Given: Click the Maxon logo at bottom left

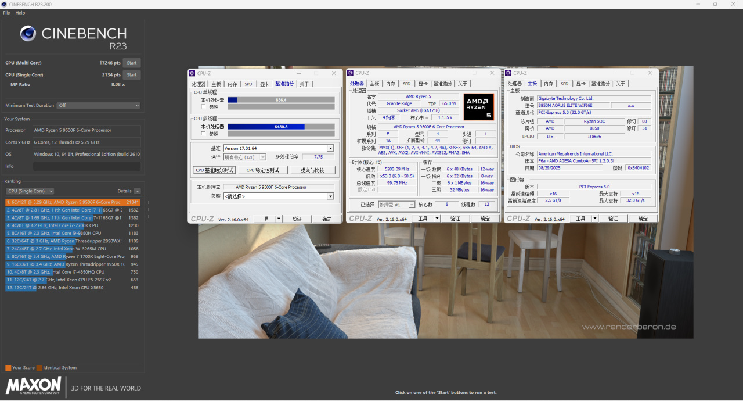Looking at the screenshot, I should [x=33, y=386].
